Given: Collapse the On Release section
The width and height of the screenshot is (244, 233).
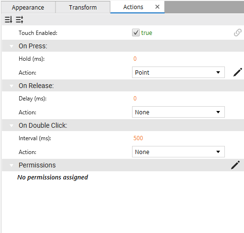Looking at the screenshot, I should point(11,86).
